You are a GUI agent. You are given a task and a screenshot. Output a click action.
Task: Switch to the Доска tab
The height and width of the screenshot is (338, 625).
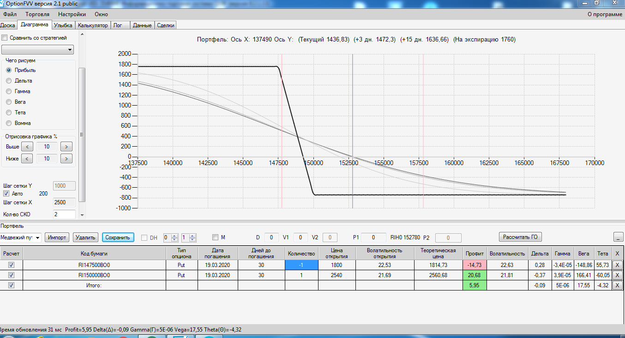coord(8,25)
